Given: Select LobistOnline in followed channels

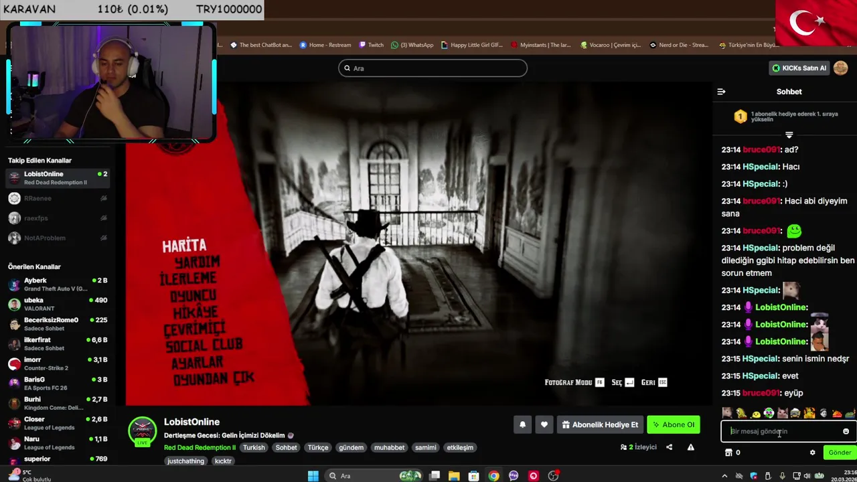Looking at the screenshot, I should click(x=58, y=178).
